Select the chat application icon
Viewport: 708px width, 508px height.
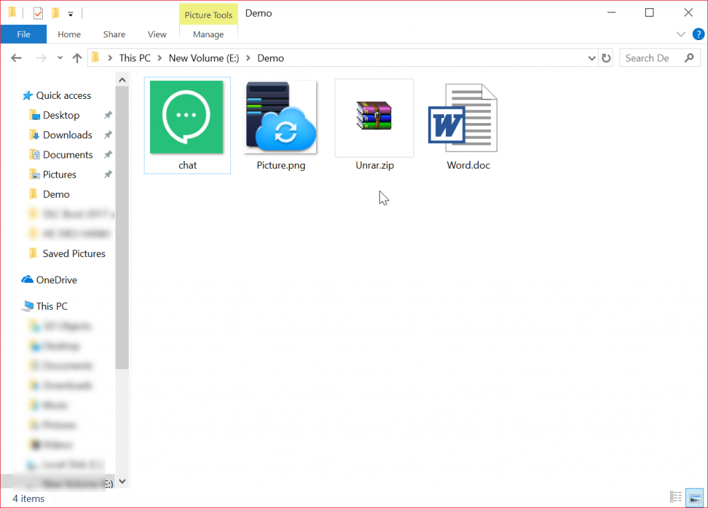(x=187, y=117)
